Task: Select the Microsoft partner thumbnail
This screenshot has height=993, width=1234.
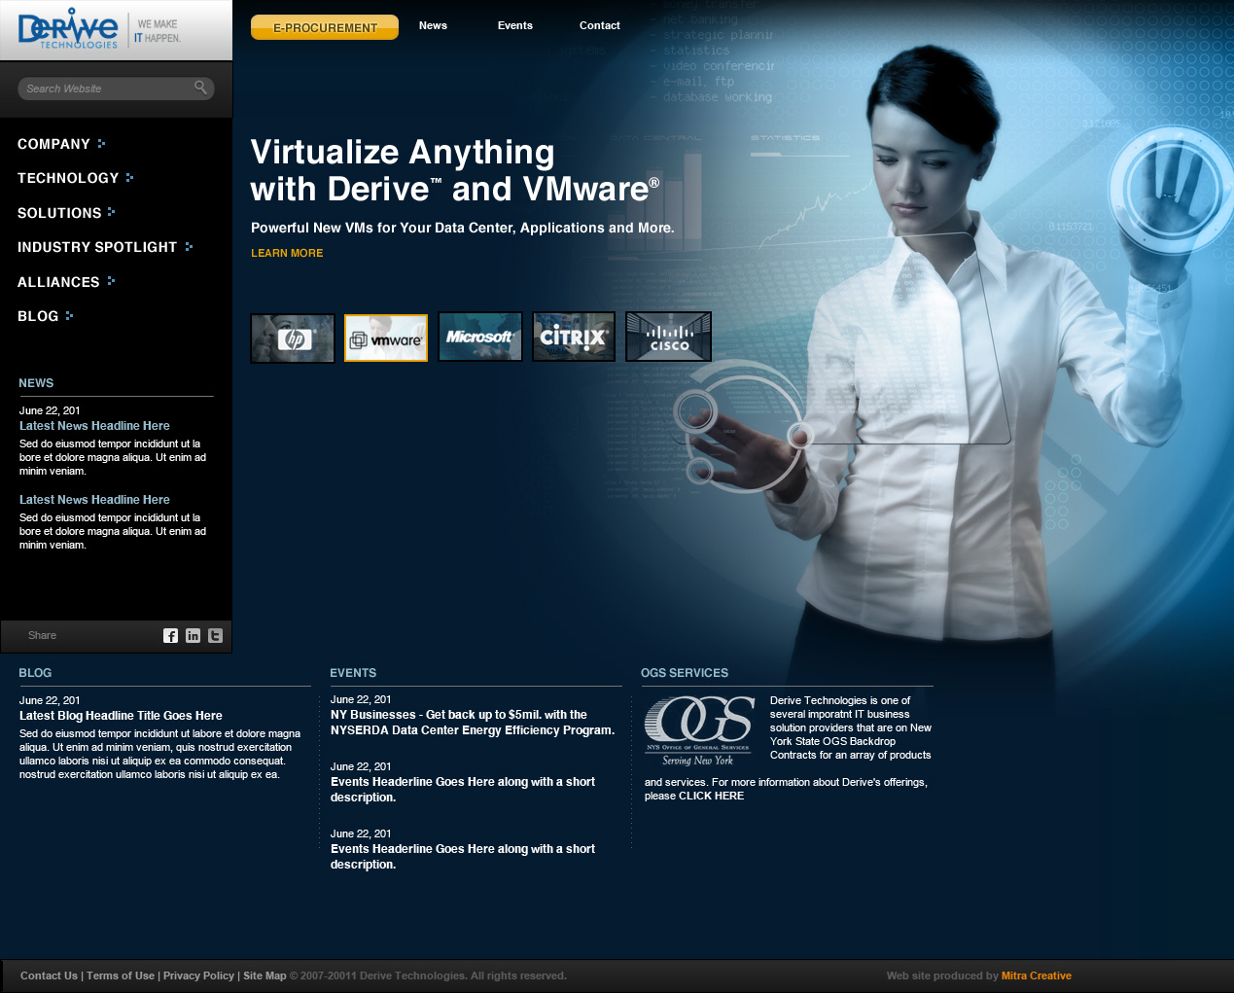Action: pos(480,337)
